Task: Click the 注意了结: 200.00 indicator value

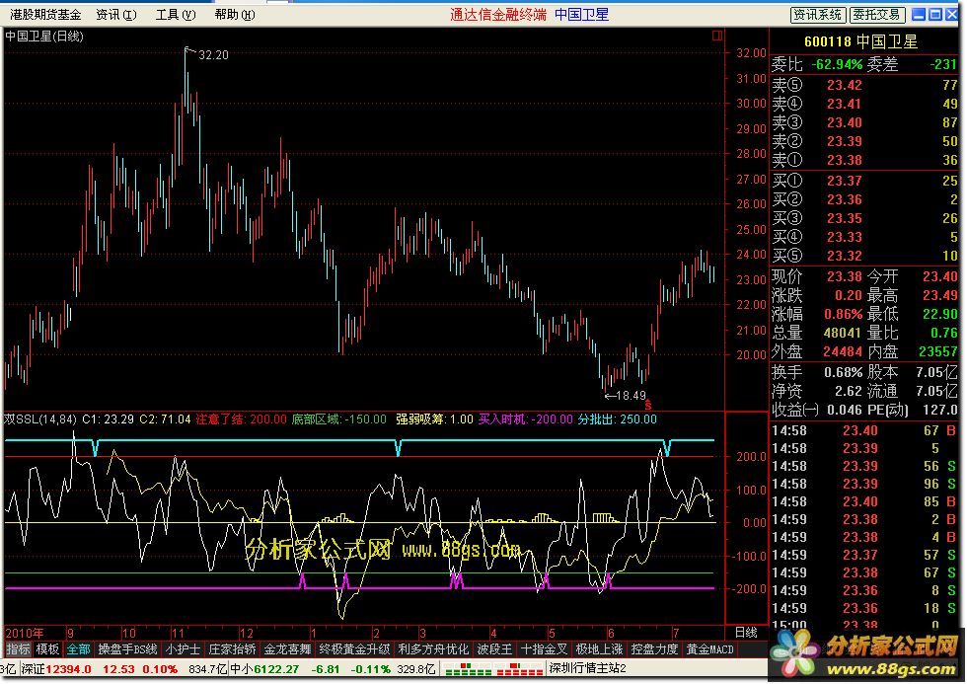Action: (x=241, y=419)
